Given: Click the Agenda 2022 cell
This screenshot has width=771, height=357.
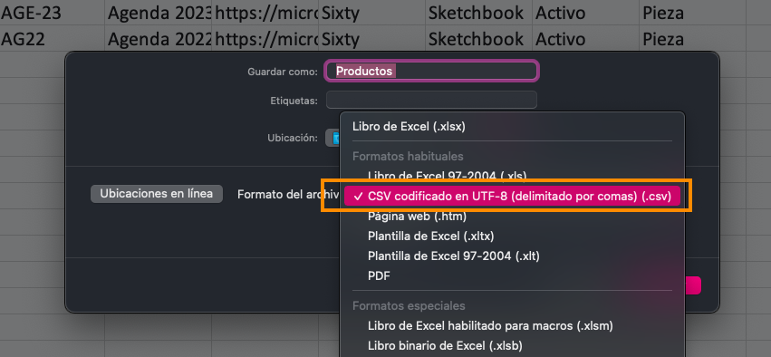Looking at the screenshot, I should [159, 39].
